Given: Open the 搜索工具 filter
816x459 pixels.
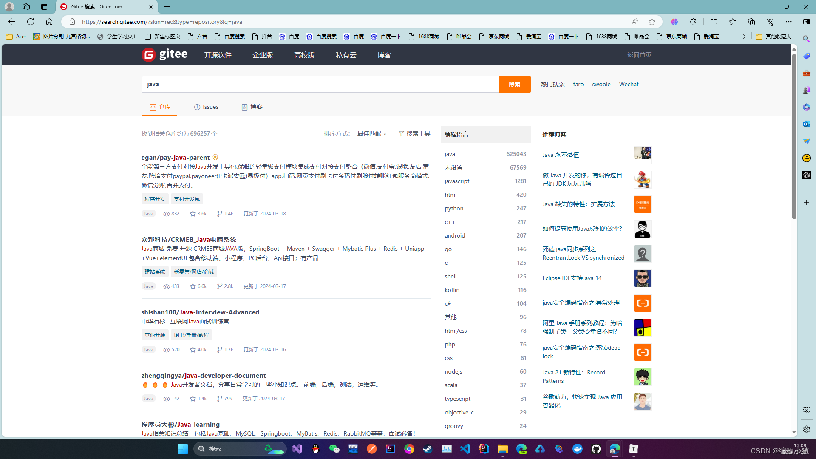Looking at the screenshot, I should click(414, 133).
